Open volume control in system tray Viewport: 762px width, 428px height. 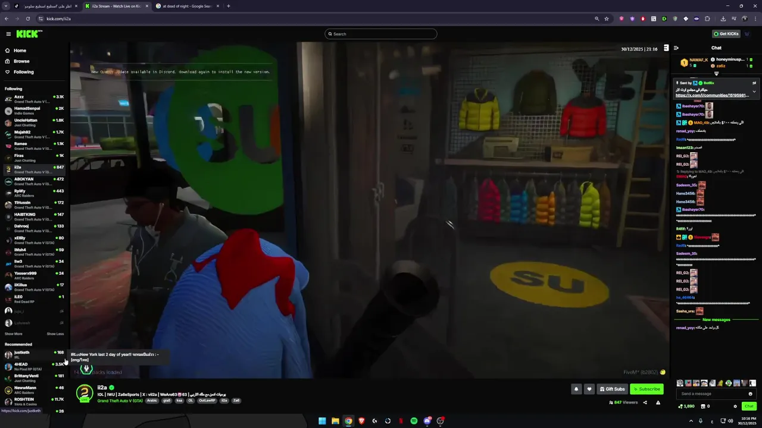point(730,421)
